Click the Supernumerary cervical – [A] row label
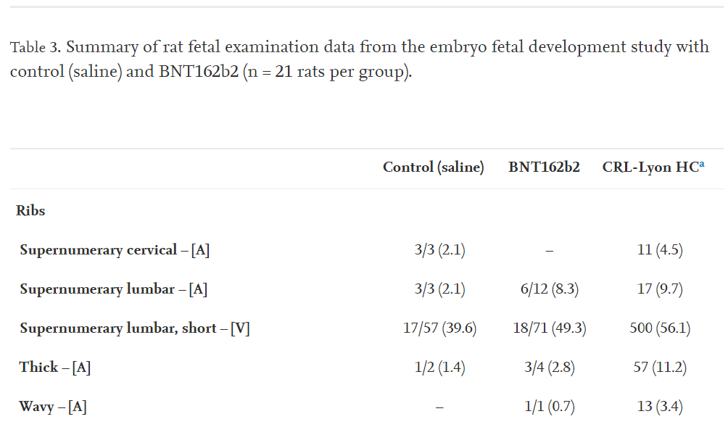 pyautogui.click(x=115, y=250)
